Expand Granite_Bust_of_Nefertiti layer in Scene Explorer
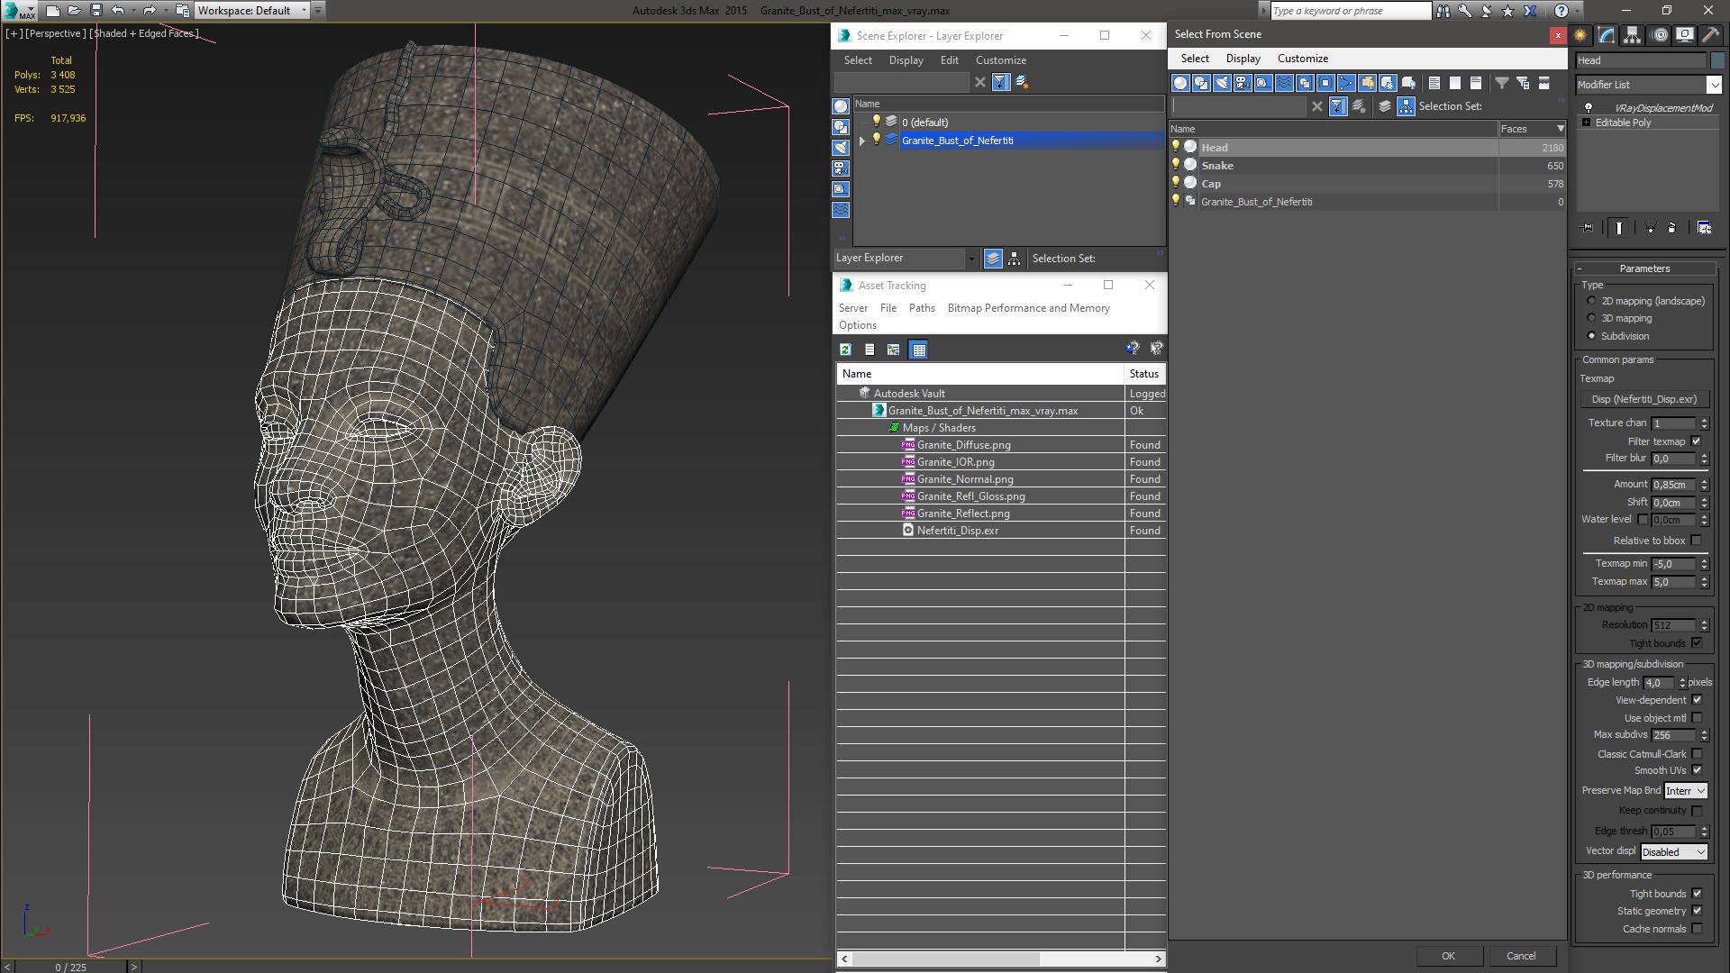Viewport: 1730px width, 973px height. 862,141
